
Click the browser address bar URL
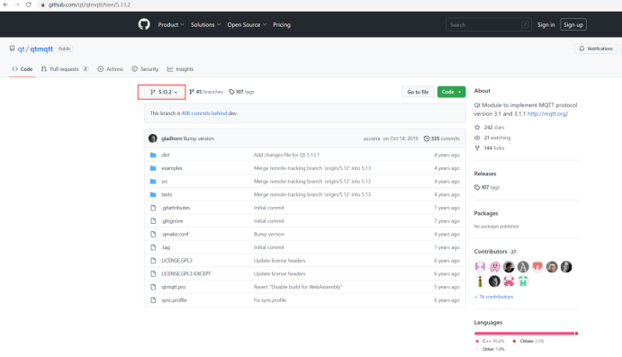point(89,4)
